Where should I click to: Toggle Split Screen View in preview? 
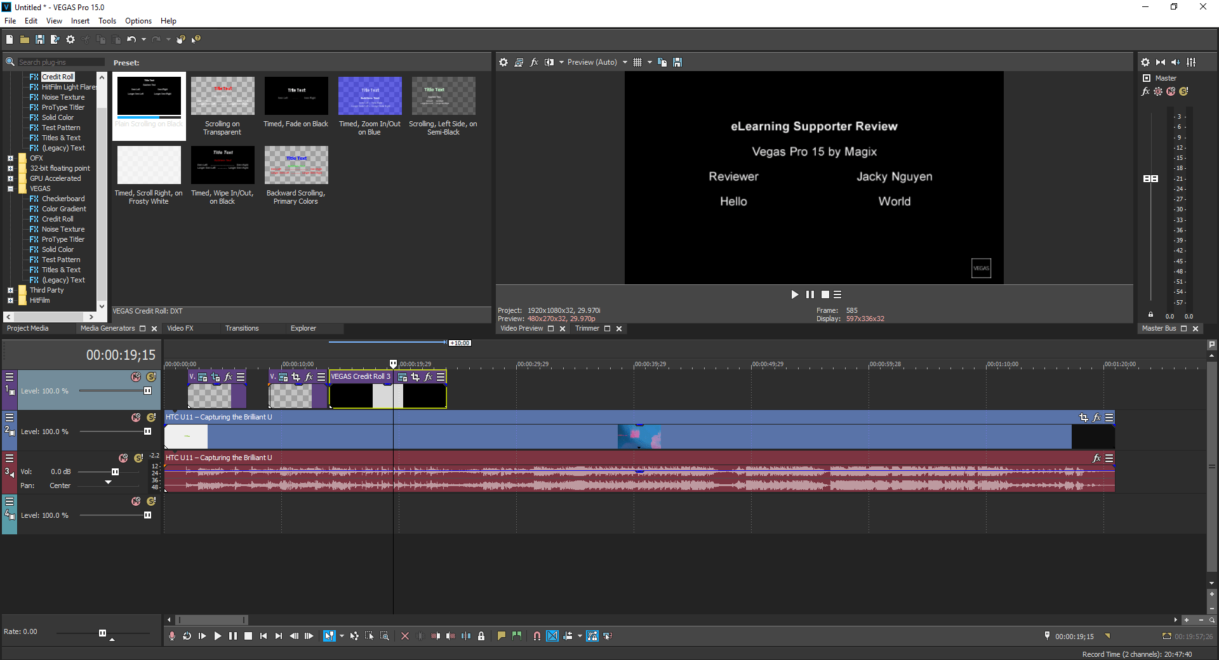[549, 62]
